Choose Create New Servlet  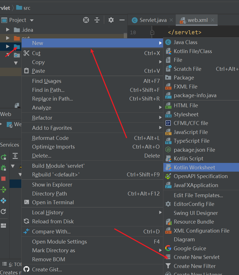coord(201,257)
